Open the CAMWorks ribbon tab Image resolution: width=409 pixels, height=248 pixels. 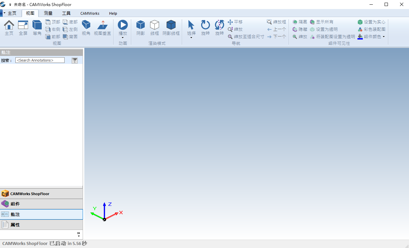click(90, 13)
